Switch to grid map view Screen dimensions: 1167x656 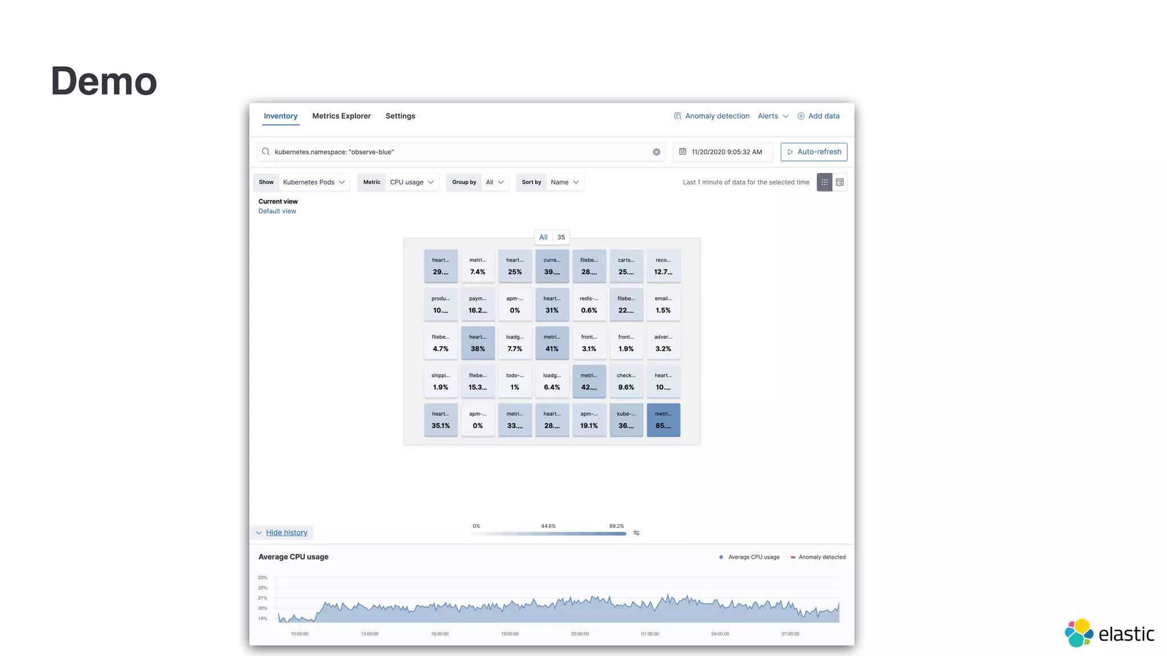pyautogui.click(x=825, y=182)
